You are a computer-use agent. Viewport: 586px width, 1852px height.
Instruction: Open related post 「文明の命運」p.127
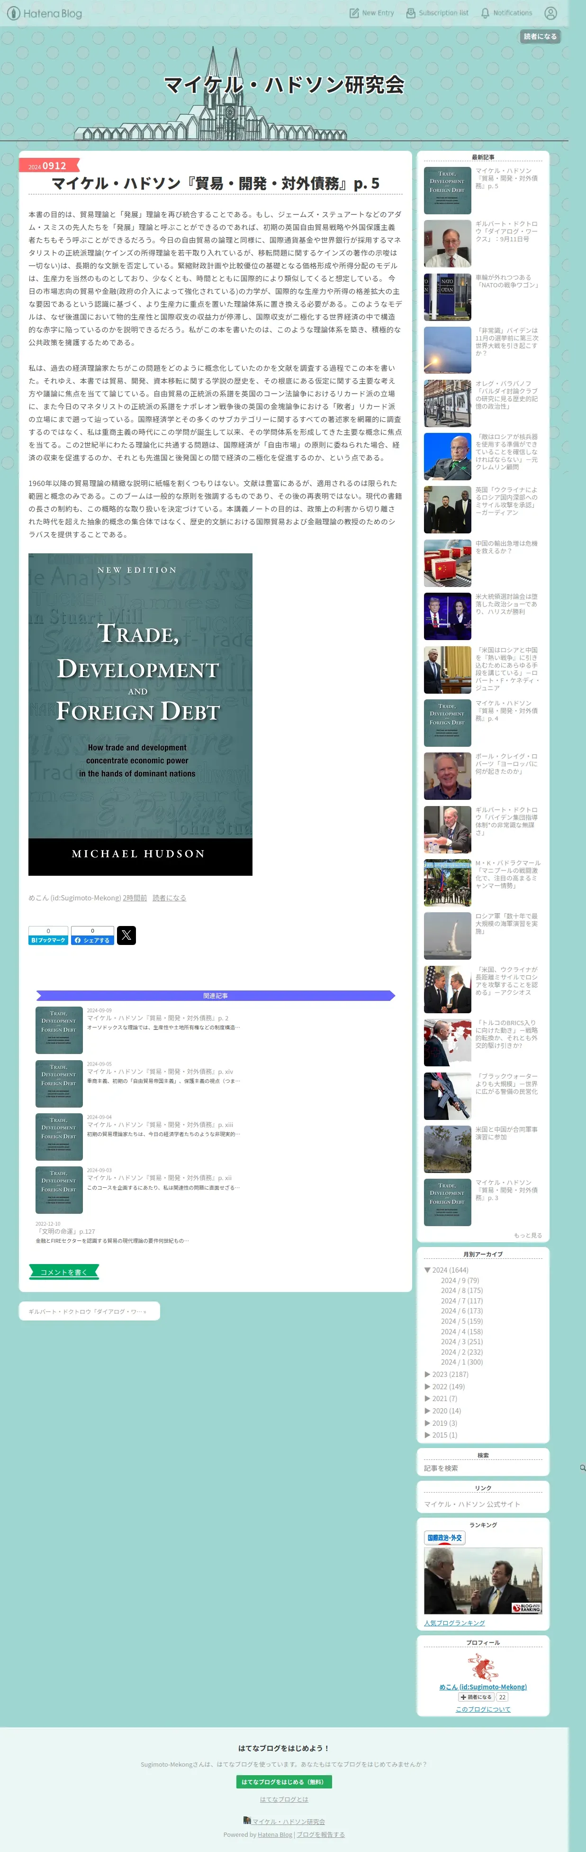coord(65,1231)
